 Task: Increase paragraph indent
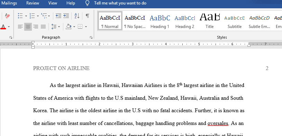pos(66,16)
